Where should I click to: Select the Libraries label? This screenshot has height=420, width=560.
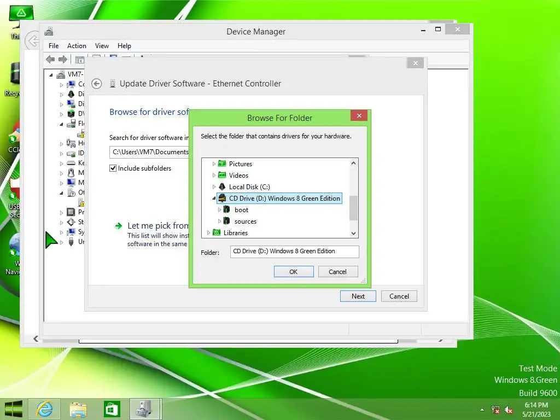click(x=235, y=233)
